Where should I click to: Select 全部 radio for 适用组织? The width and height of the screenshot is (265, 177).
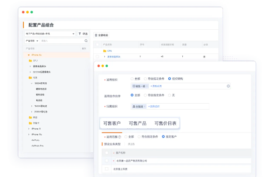coord(132,79)
